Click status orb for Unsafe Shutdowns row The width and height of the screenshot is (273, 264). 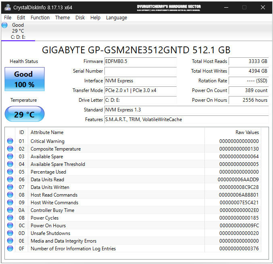10,233
